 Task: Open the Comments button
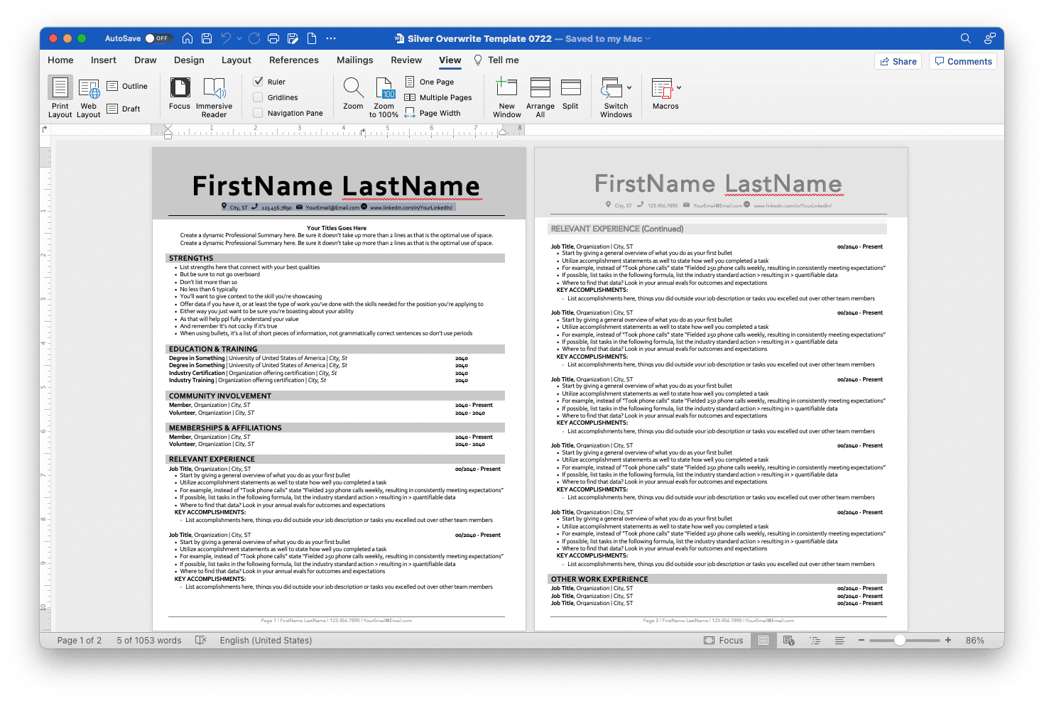[x=963, y=62]
